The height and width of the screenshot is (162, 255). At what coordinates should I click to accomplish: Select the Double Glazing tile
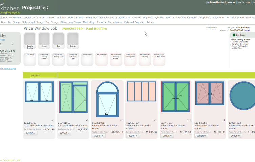(30, 41)
